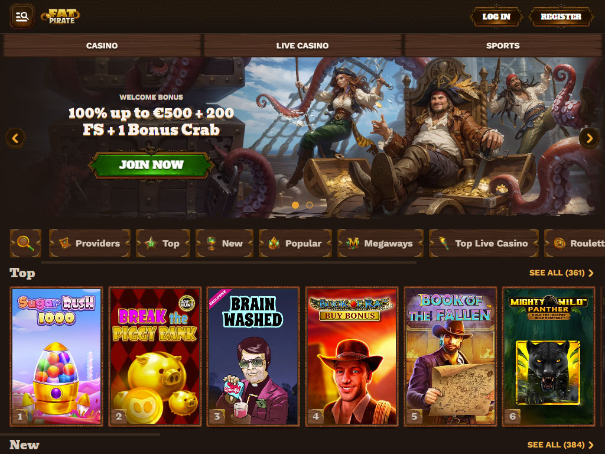Choose the Top star category
The width and height of the screenshot is (605, 454).
coord(163,243)
